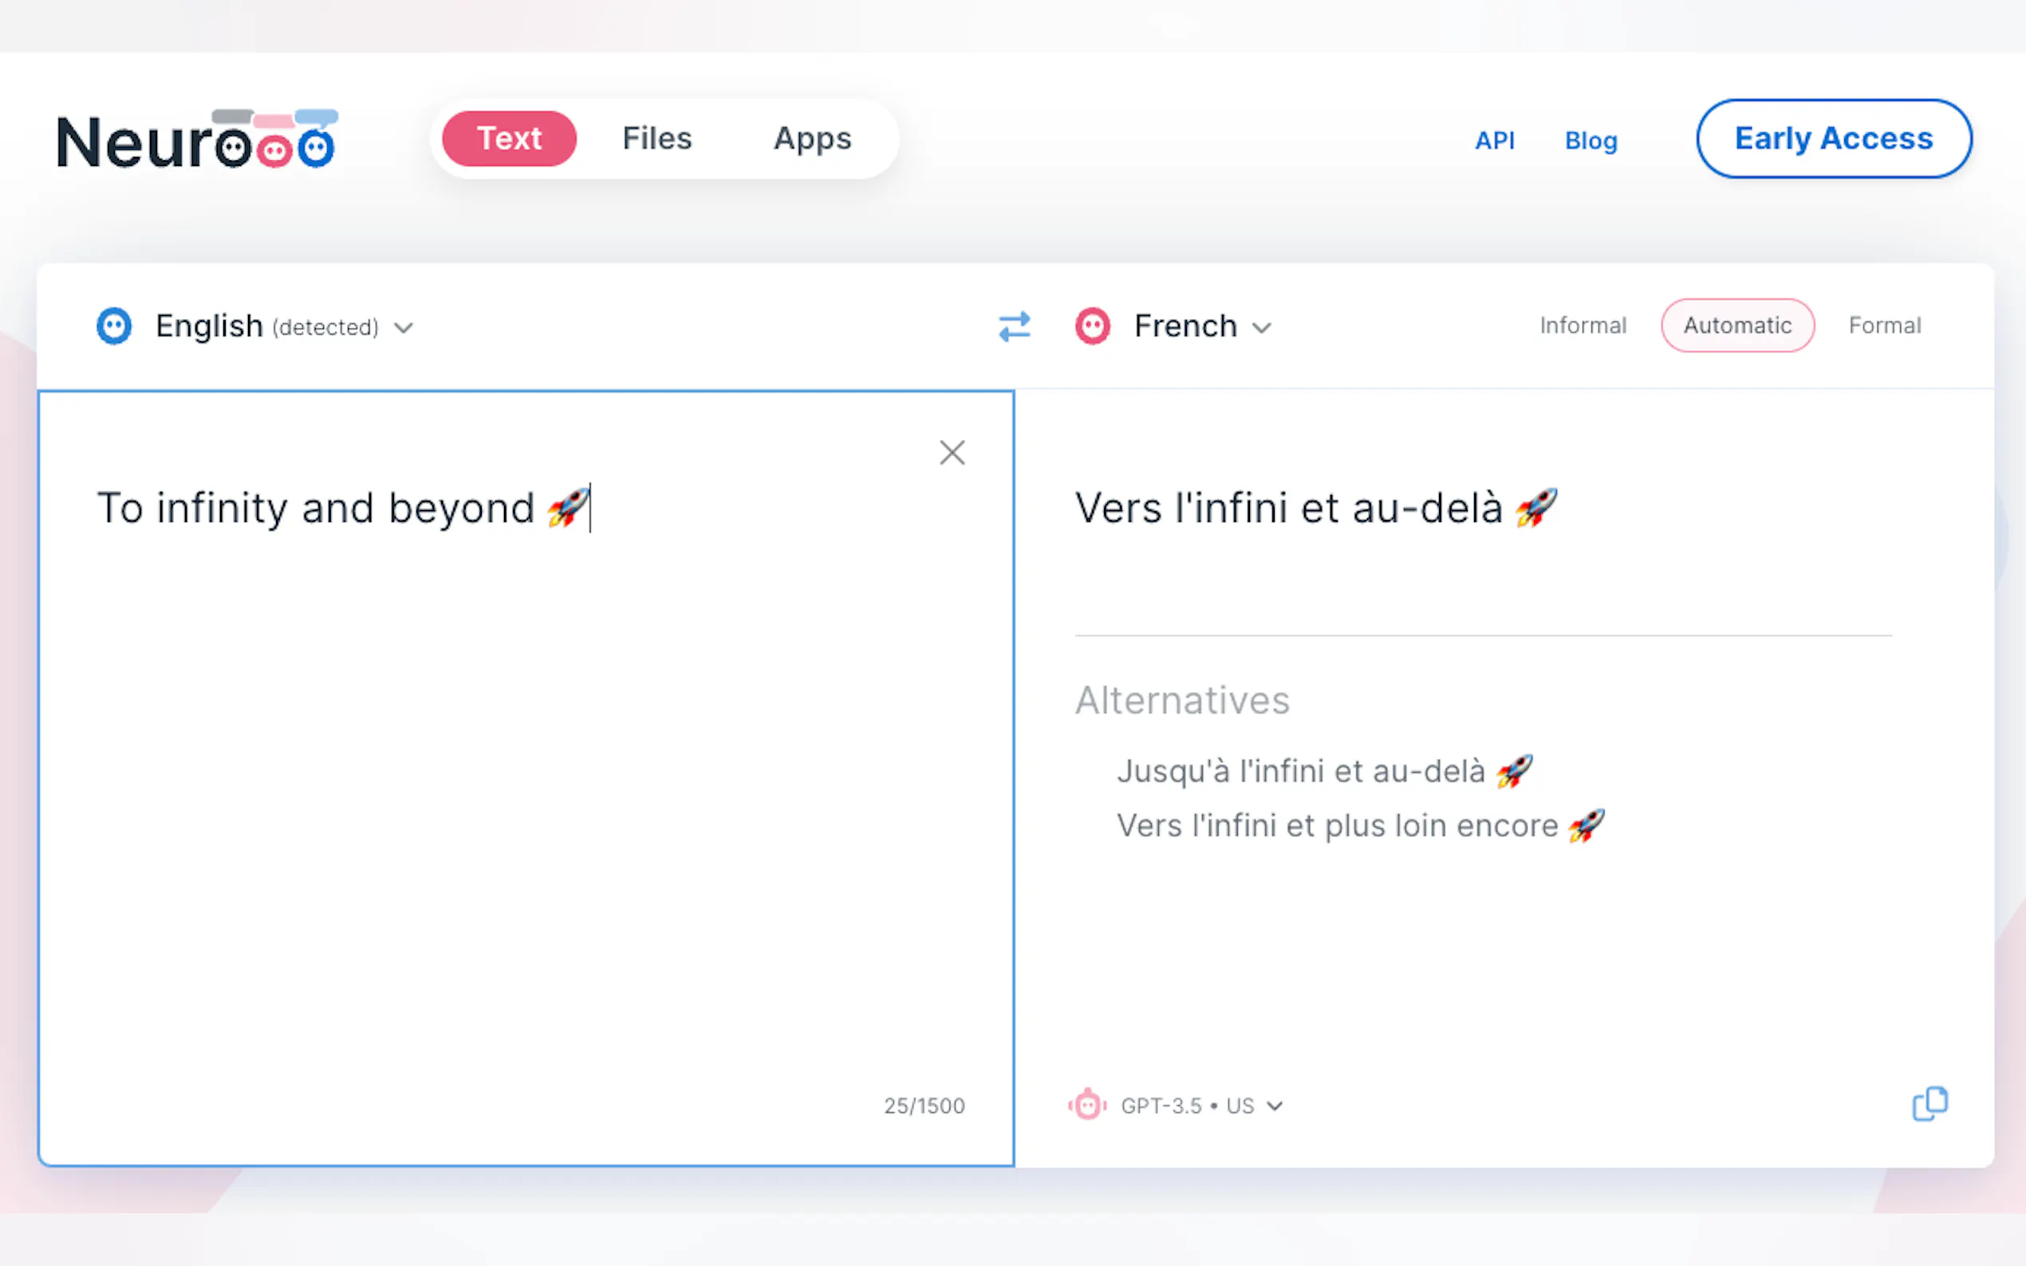Select the Text tab

click(x=509, y=138)
